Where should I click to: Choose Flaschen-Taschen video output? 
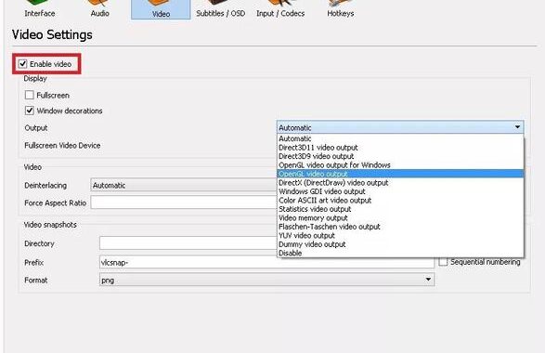pyautogui.click(x=400, y=227)
